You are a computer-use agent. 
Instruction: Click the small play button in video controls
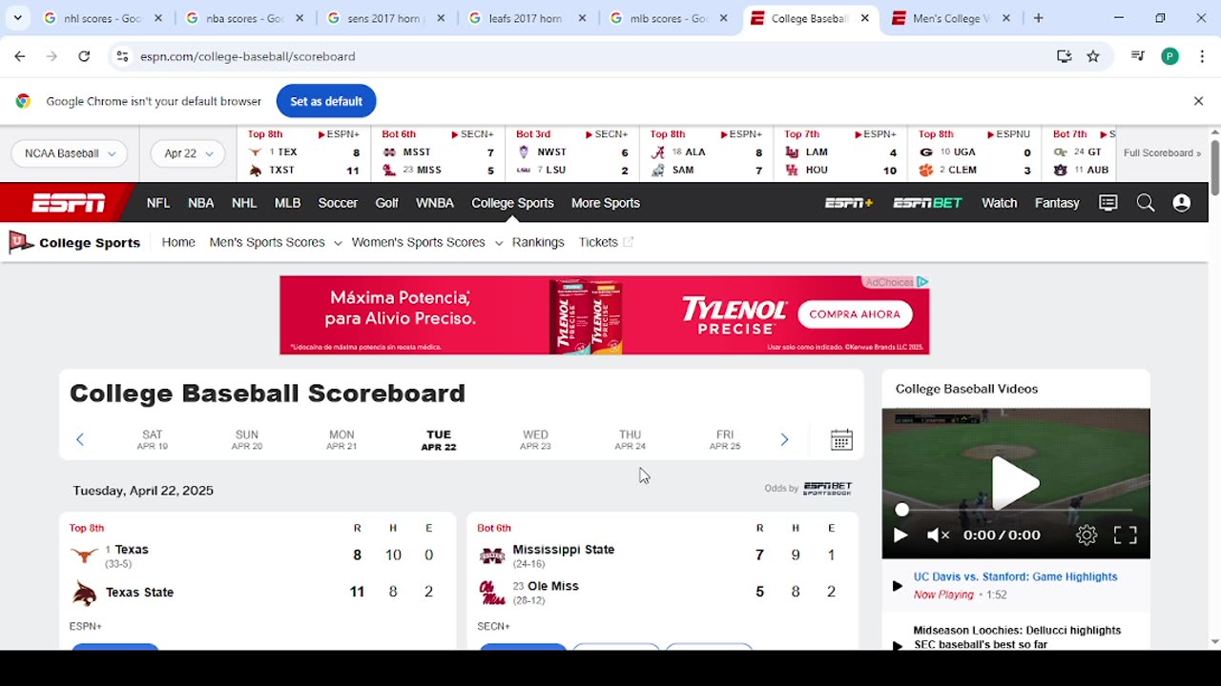click(900, 535)
